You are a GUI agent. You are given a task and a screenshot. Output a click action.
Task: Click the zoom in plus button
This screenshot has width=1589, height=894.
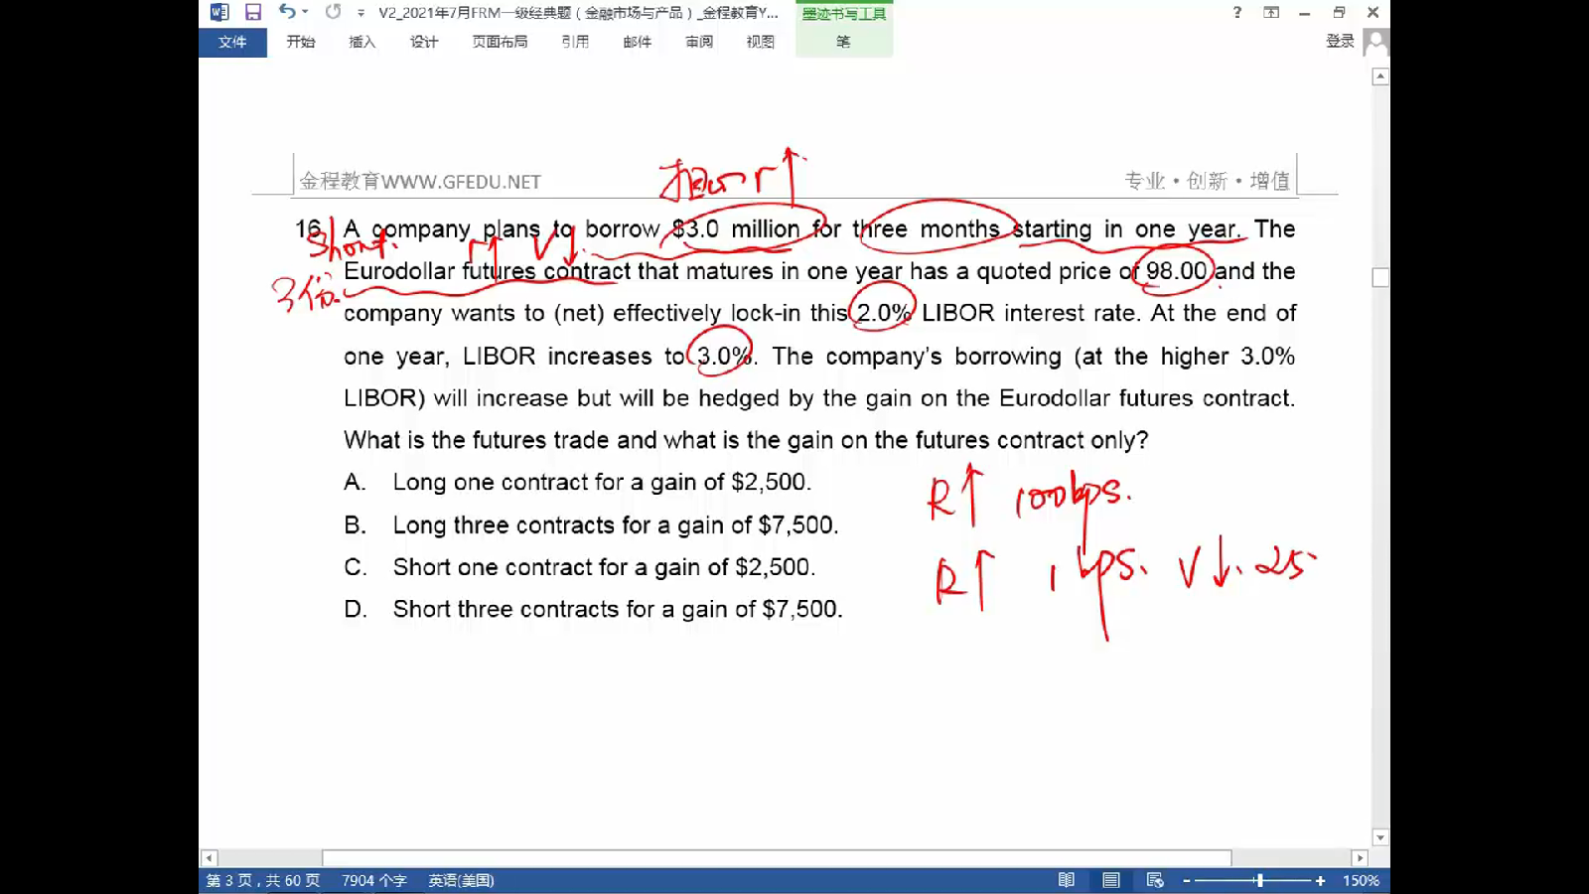coord(1320,880)
